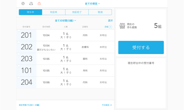The image size is (184, 110).
Task: Click the 診療科 column header
Action: tap(85, 27)
